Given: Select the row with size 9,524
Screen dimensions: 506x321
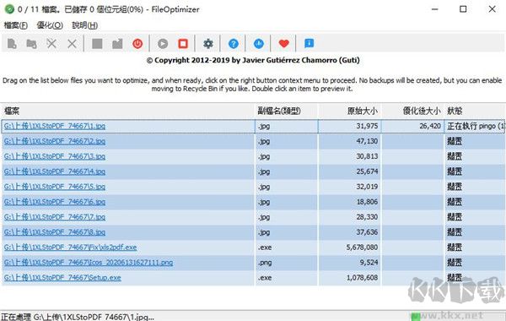Looking at the screenshot, I should tap(253, 263).
